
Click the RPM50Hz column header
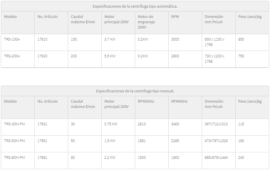click(x=146, y=101)
